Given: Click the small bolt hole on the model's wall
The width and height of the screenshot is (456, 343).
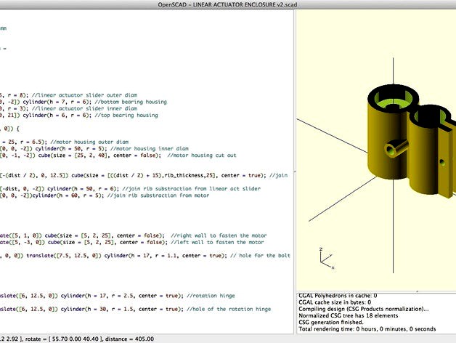Looking at the screenshot, I should tap(442, 162).
